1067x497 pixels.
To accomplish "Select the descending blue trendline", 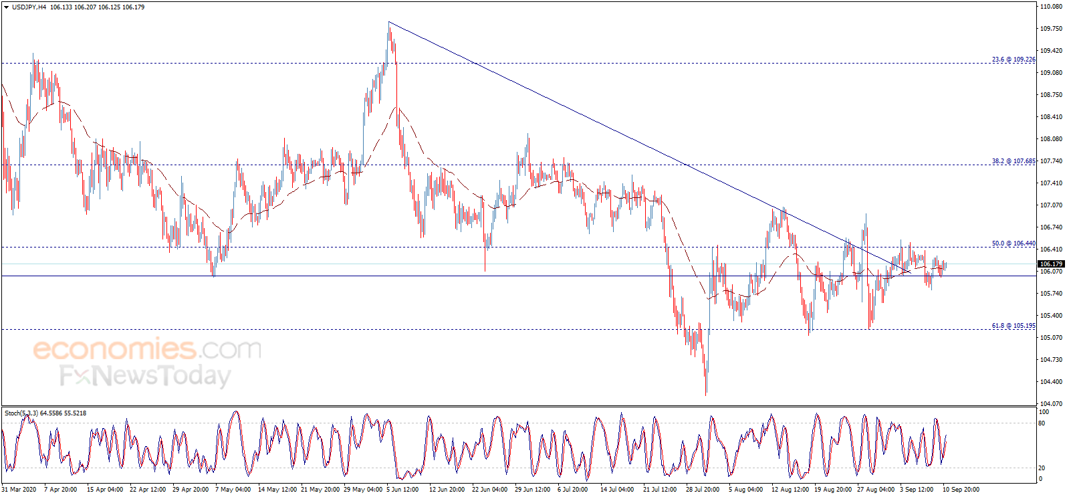I will coord(648,147).
